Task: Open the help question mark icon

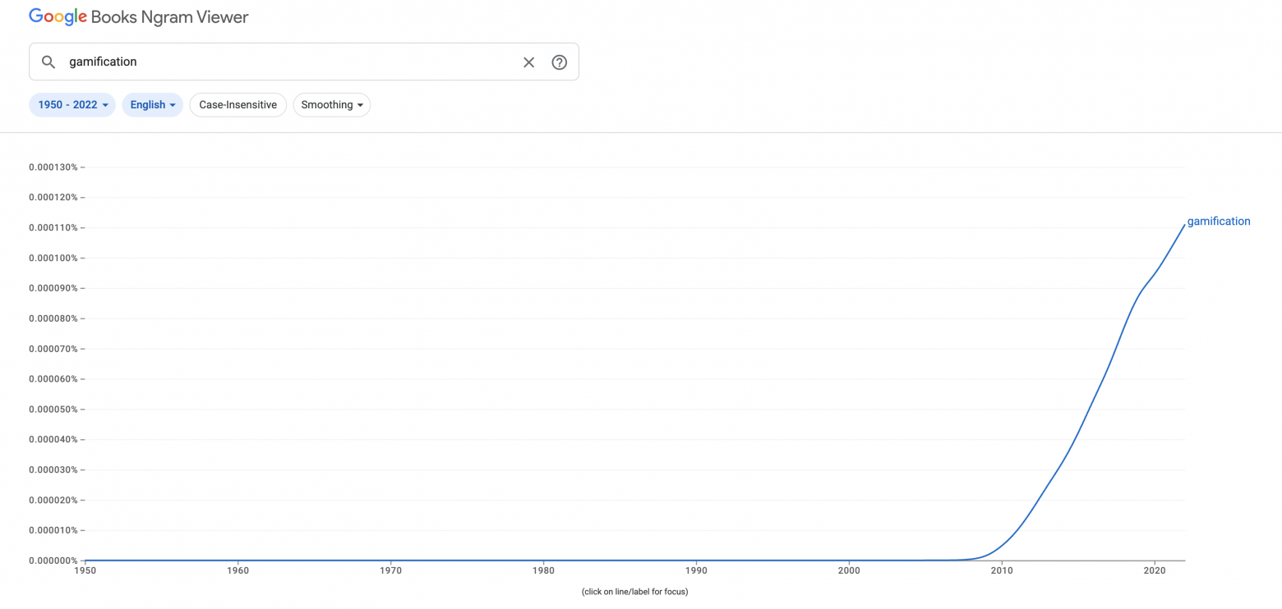Action: pyautogui.click(x=560, y=62)
